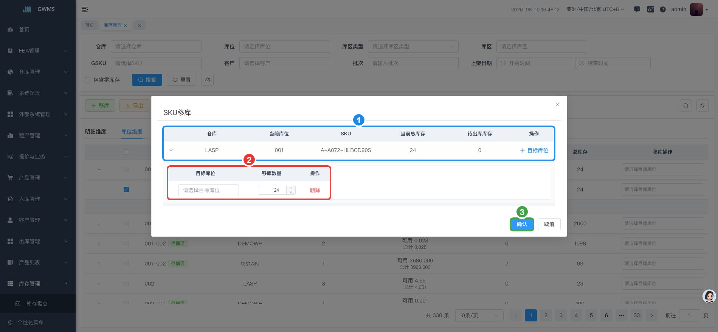This screenshot has width=718, height=332.
Task: Click the 产品管理 cart icon
Action: (x=10, y=178)
